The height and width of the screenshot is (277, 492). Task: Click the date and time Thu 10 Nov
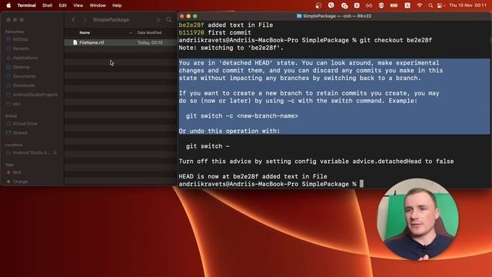pos(467,5)
